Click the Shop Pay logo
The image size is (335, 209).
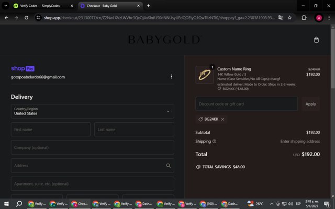23,68
